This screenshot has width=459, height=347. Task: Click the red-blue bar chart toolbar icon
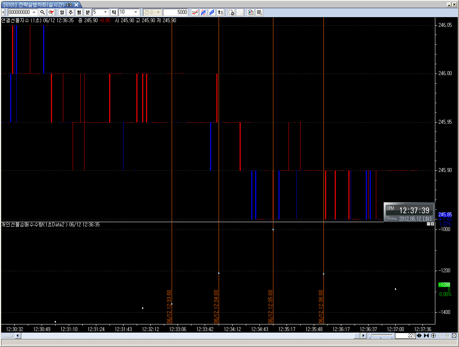coord(203,12)
